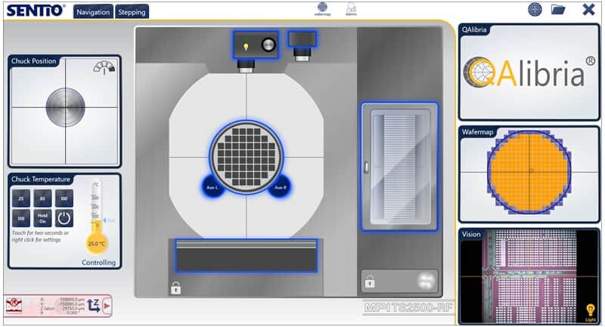The image size is (605, 327).
Task: Click the 25.0 °C thermometer bulb reading
Action: (x=96, y=243)
